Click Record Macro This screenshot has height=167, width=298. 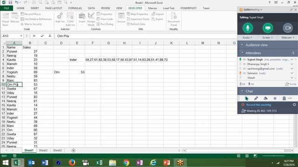31,14
